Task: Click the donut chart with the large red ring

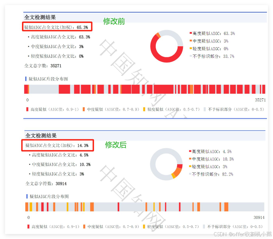Action: point(167,46)
